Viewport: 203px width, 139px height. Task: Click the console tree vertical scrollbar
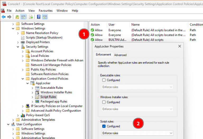[x=85, y=80]
